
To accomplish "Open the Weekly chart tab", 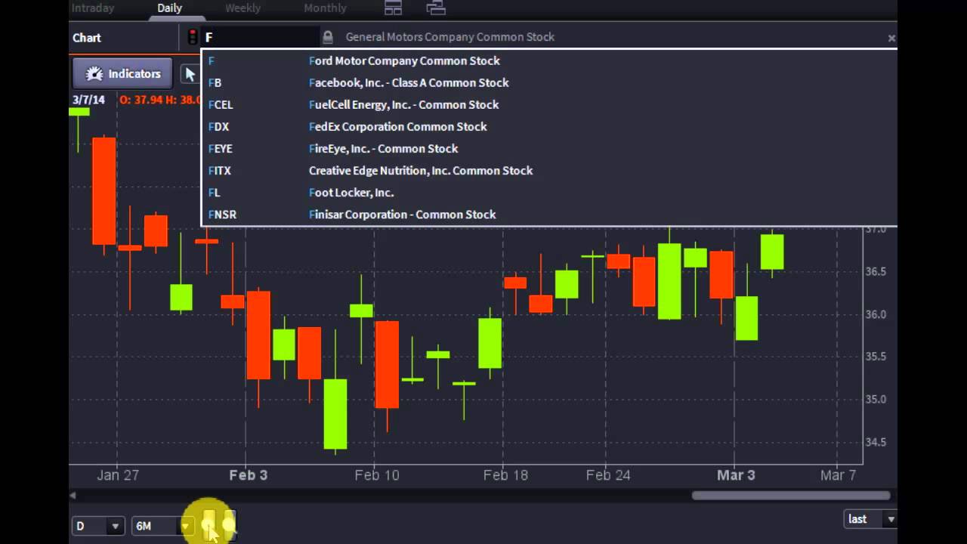I will point(243,8).
